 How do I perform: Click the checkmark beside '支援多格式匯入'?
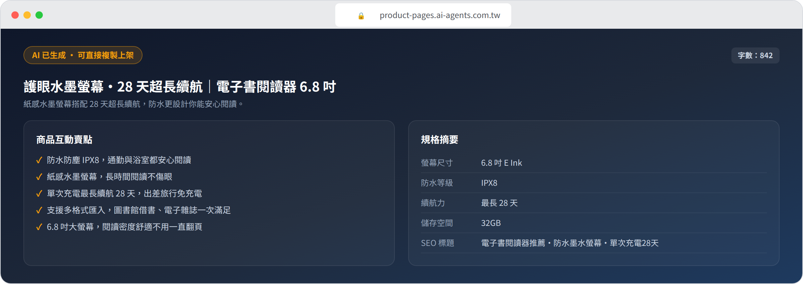point(39,210)
